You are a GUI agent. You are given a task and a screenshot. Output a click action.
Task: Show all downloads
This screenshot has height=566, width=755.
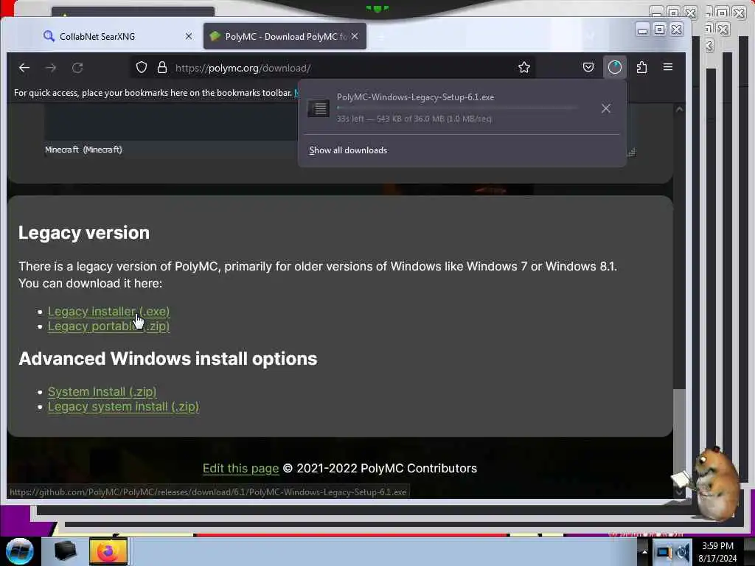348,150
